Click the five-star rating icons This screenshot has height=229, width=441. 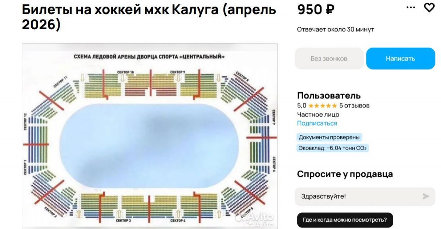coord(322,106)
